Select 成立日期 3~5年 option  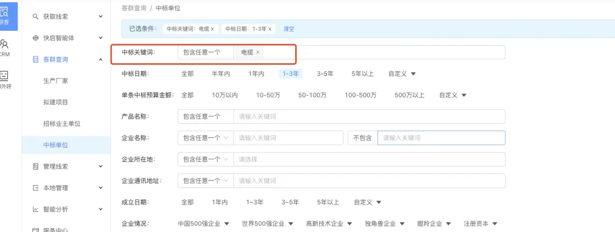[x=290, y=202]
